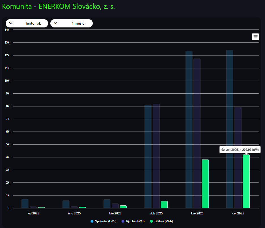Select the green Sdílení bar for dub 2025
The width and height of the screenshot is (265, 228).
(x=164, y=205)
